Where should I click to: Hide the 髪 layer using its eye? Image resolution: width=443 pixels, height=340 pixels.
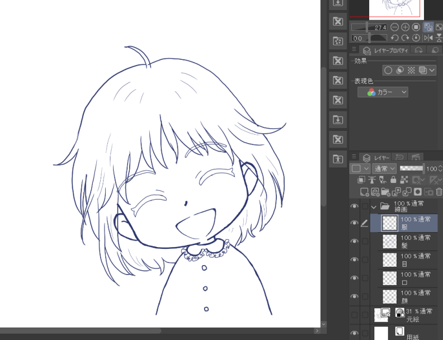[354, 241]
